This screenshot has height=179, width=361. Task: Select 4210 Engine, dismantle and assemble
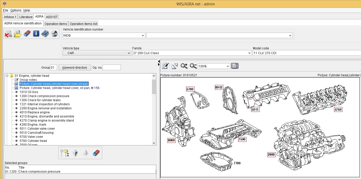(x=47, y=116)
